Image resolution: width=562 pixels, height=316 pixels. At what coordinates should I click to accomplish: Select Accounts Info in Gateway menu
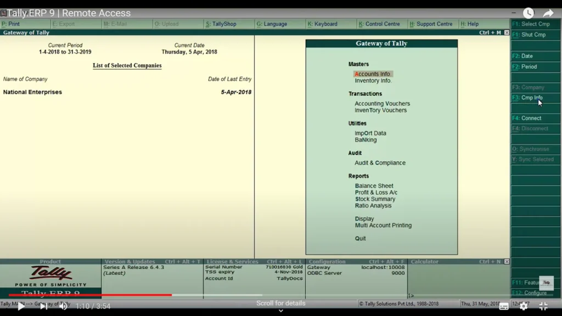click(x=373, y=74)
